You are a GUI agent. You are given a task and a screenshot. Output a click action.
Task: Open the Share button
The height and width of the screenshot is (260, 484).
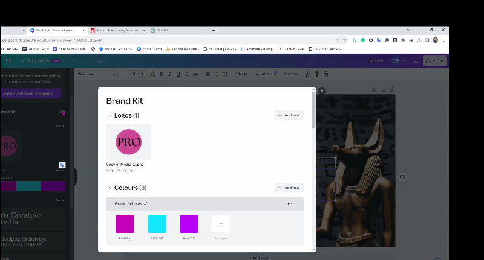tap(434, 60)
